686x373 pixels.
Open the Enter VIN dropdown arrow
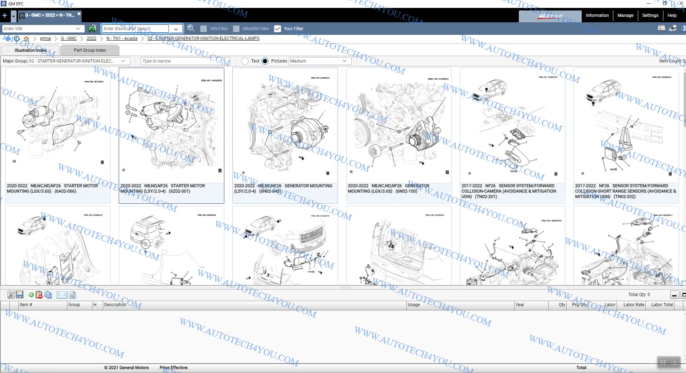78,29
